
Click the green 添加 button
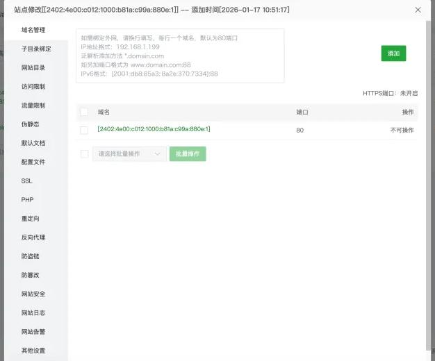pos(393,53)
